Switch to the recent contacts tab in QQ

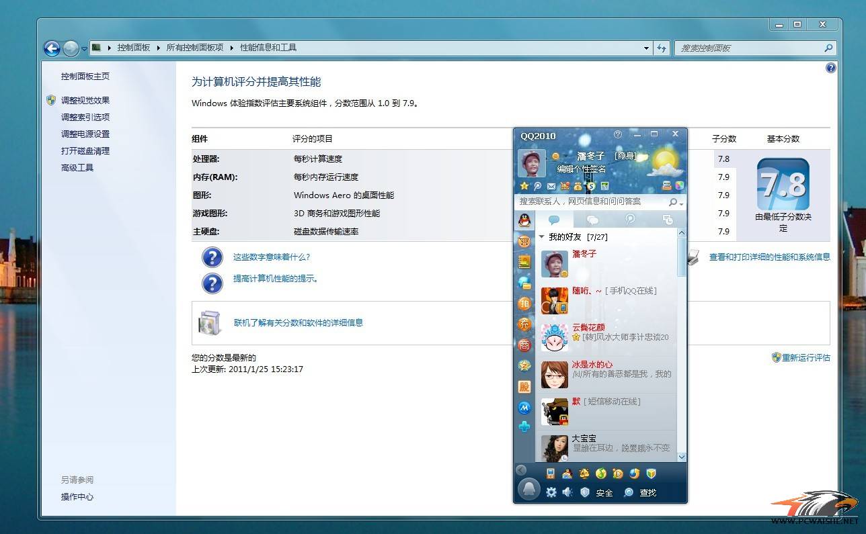pyautogui.click(x=668, y=220)
